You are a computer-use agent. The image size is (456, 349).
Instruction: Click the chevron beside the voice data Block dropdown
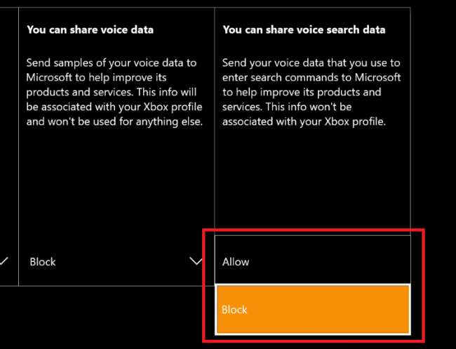click(x=196, y=261)
